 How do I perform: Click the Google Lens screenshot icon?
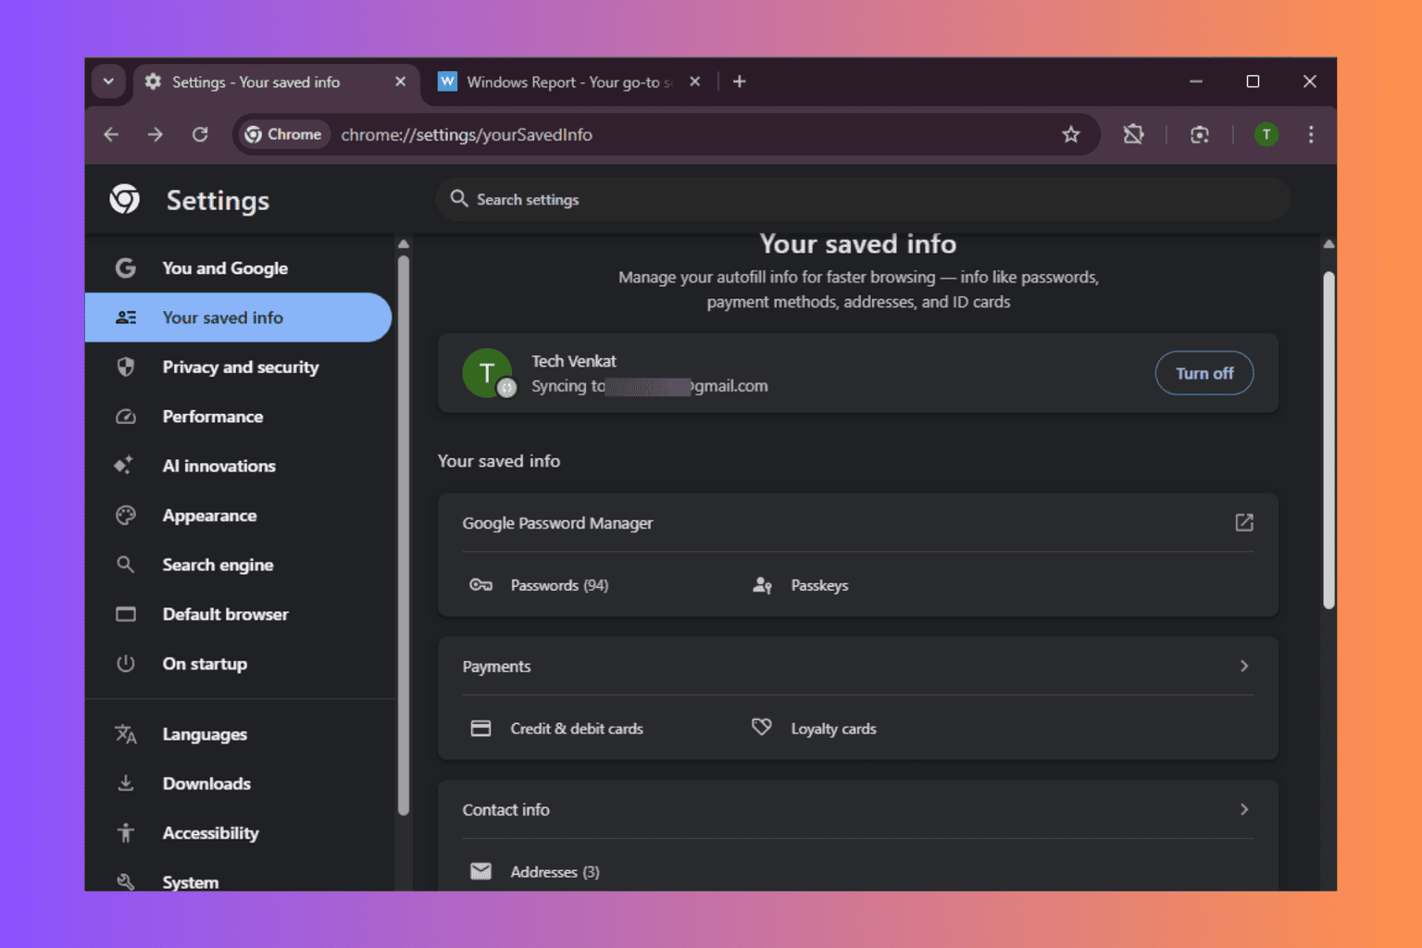coord(1200,135)
